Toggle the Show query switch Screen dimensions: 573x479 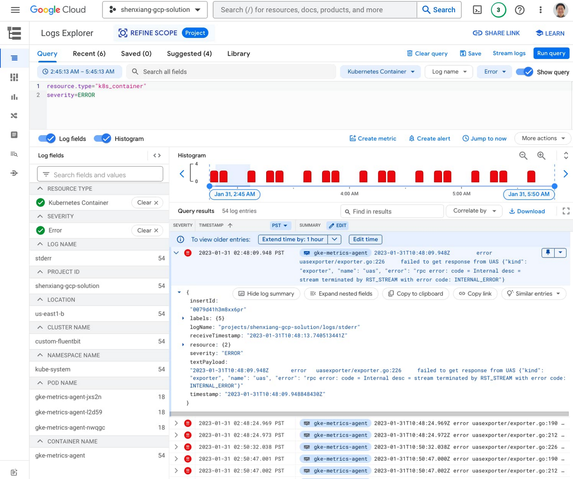(524, 72)
